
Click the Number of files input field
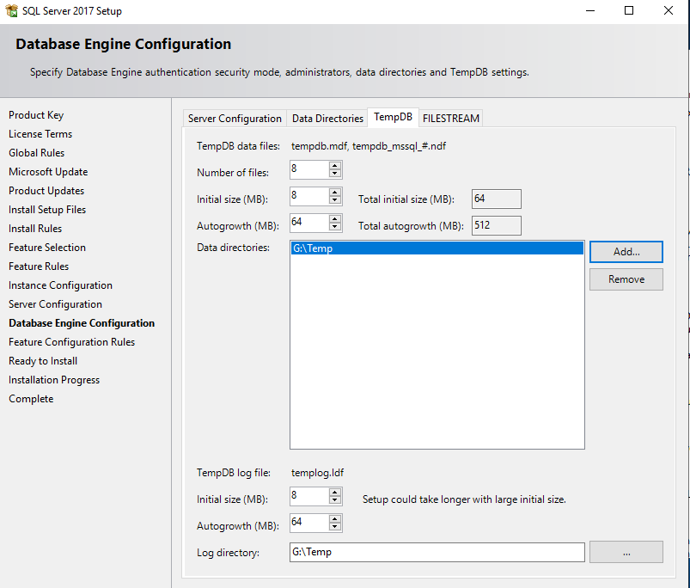point(309,169)
